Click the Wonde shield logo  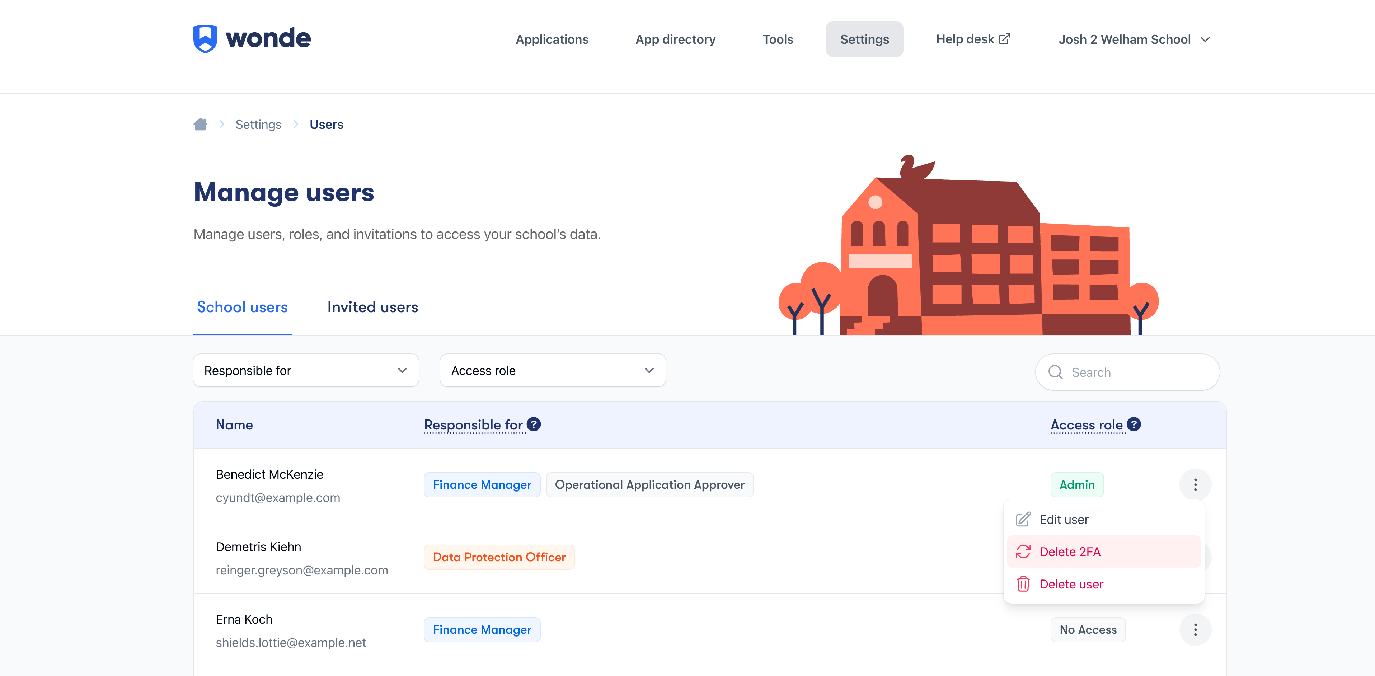pos(205,38)
